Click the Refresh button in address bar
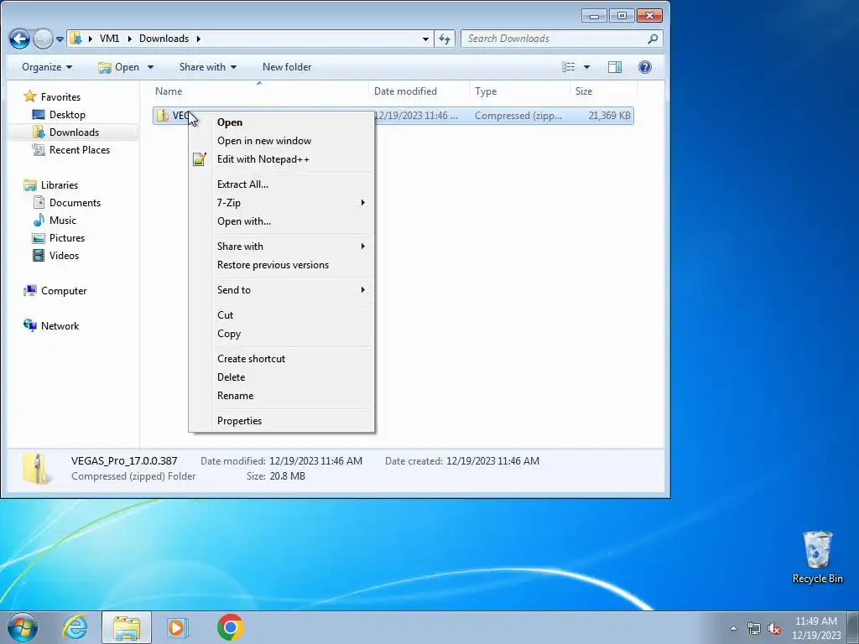 445,39
